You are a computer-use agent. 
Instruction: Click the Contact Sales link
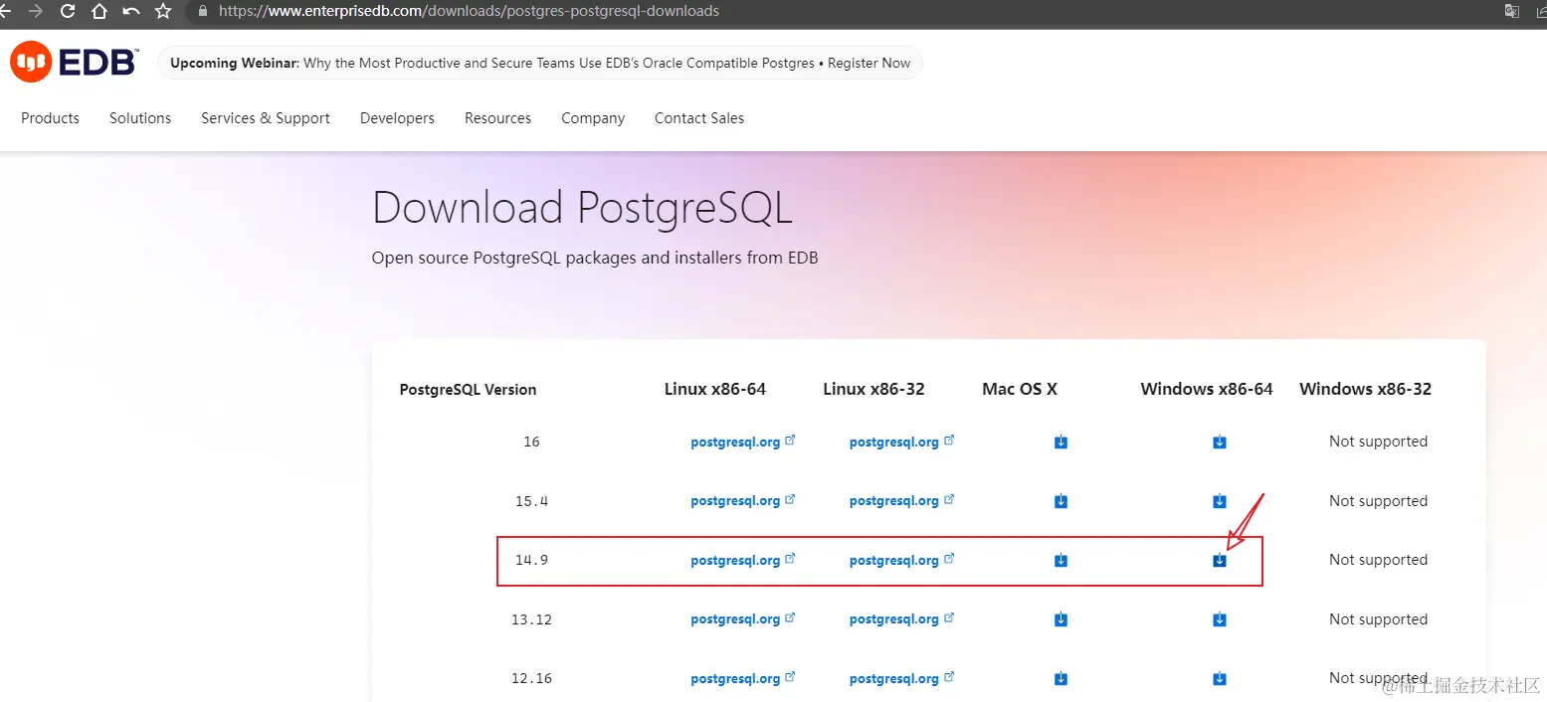(699, 118)
